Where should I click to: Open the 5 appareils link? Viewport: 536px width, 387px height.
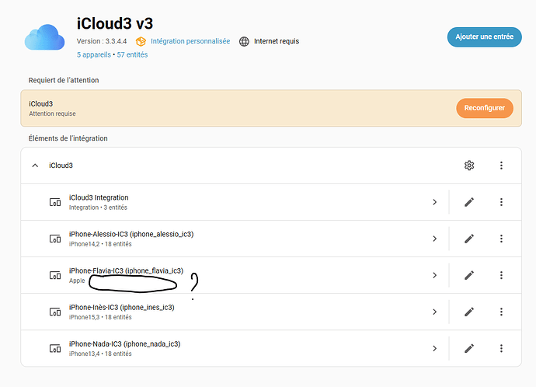(94, 54)
